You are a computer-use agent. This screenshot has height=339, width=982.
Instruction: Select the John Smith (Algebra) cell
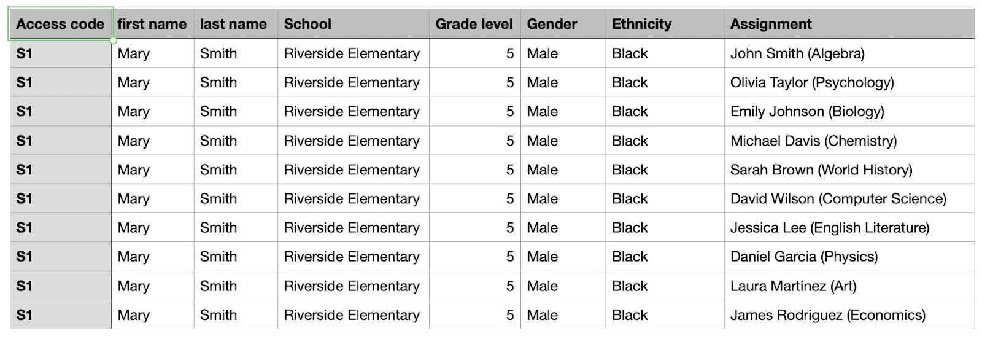point(849,53)
